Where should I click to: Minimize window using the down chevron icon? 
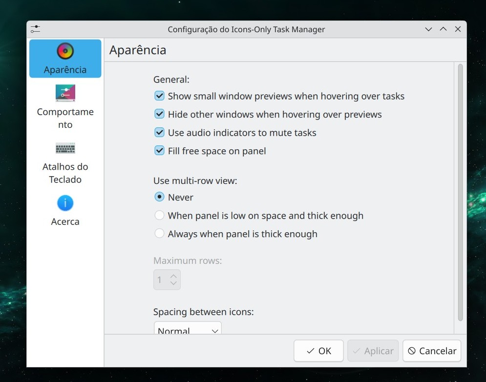click(428, 29)
